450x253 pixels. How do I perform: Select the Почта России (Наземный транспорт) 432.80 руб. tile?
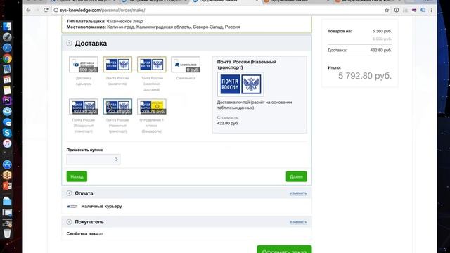click(117, 106)
